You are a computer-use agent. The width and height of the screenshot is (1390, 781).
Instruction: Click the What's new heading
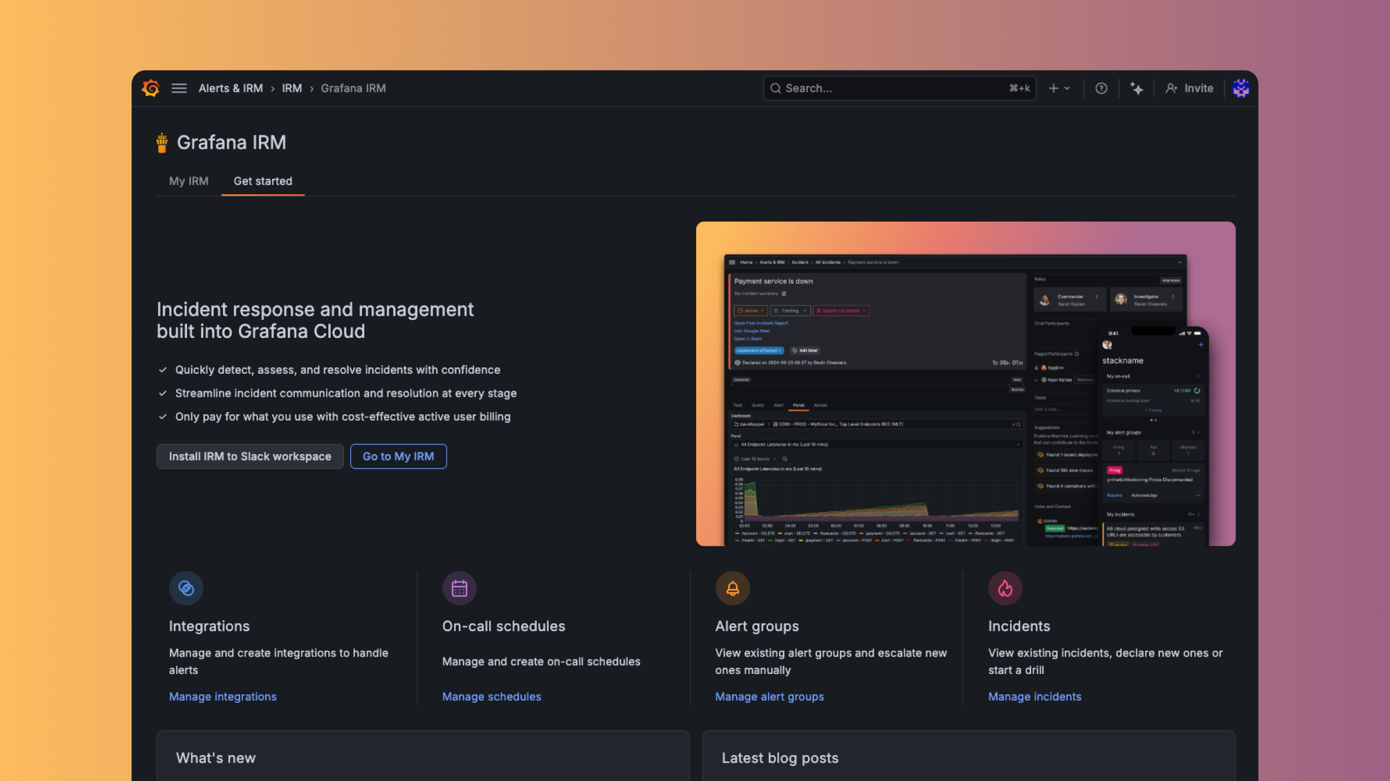[x=216, y=758]
